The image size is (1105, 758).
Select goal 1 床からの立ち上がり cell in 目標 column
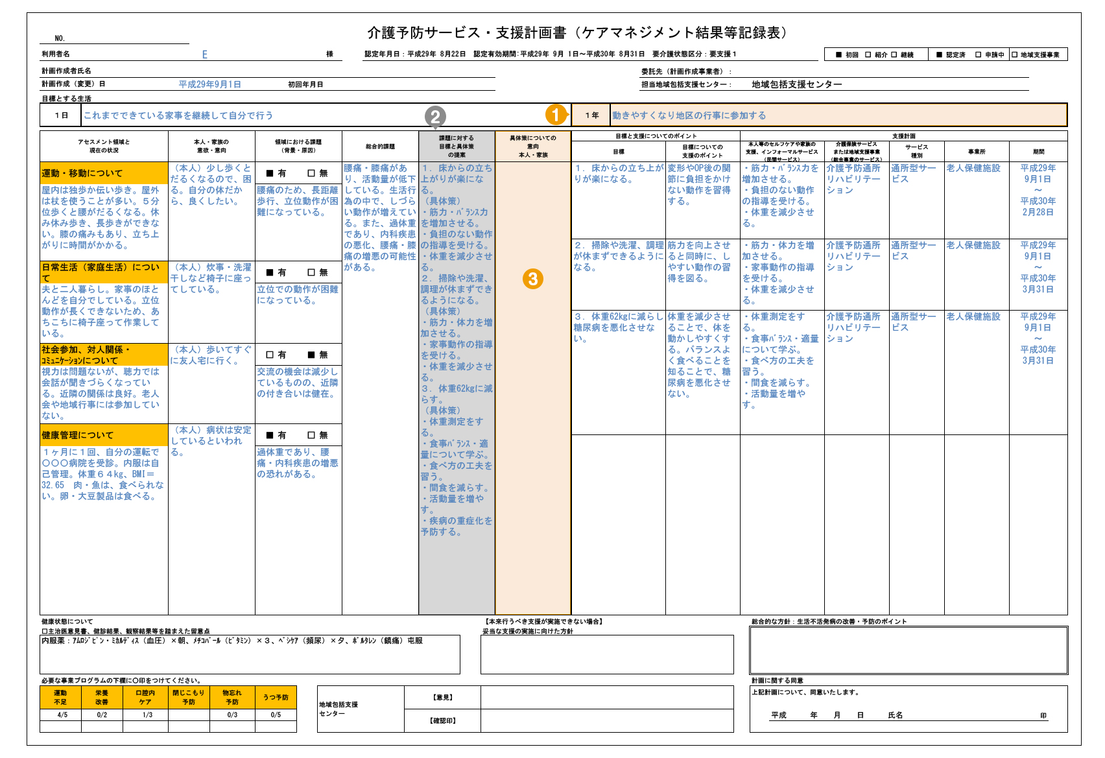619,200
